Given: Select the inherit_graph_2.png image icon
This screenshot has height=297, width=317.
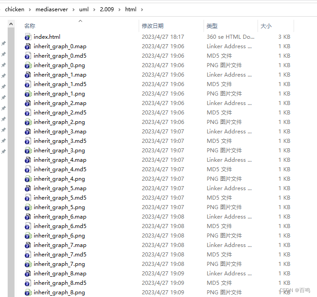Looking at the screenshot, I should (x=28, y=122).
